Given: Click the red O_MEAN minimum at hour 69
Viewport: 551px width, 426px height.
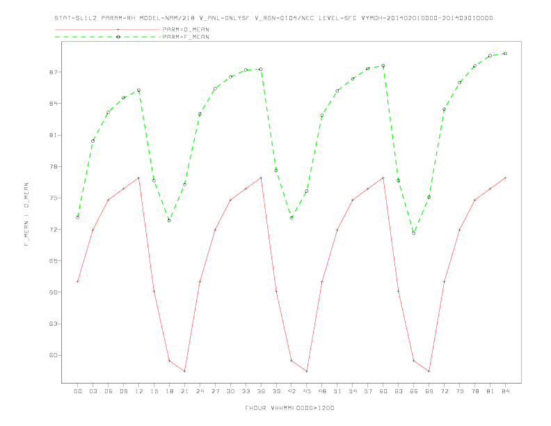Looking at the screenshot, I should (x=429, y=371).
